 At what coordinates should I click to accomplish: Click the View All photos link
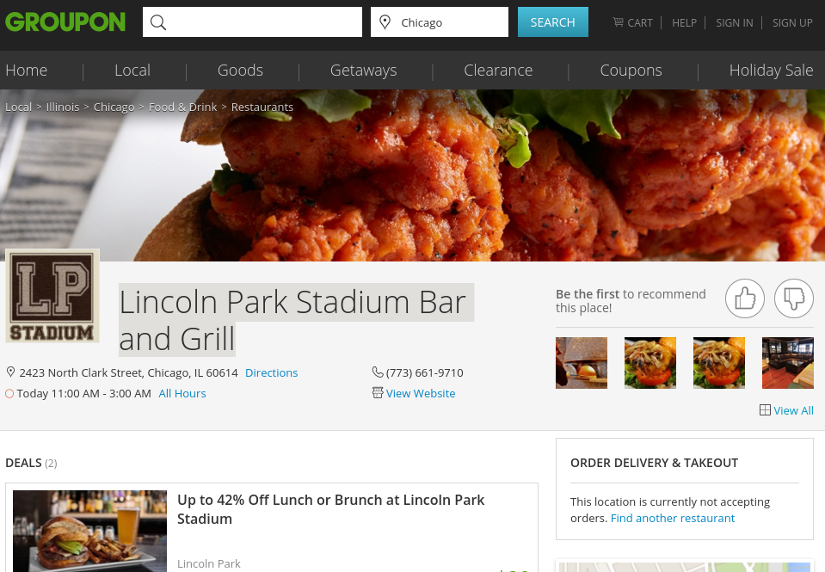point(793,410)
